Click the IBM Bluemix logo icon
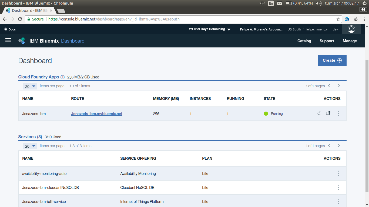 [x=22, y=41]
